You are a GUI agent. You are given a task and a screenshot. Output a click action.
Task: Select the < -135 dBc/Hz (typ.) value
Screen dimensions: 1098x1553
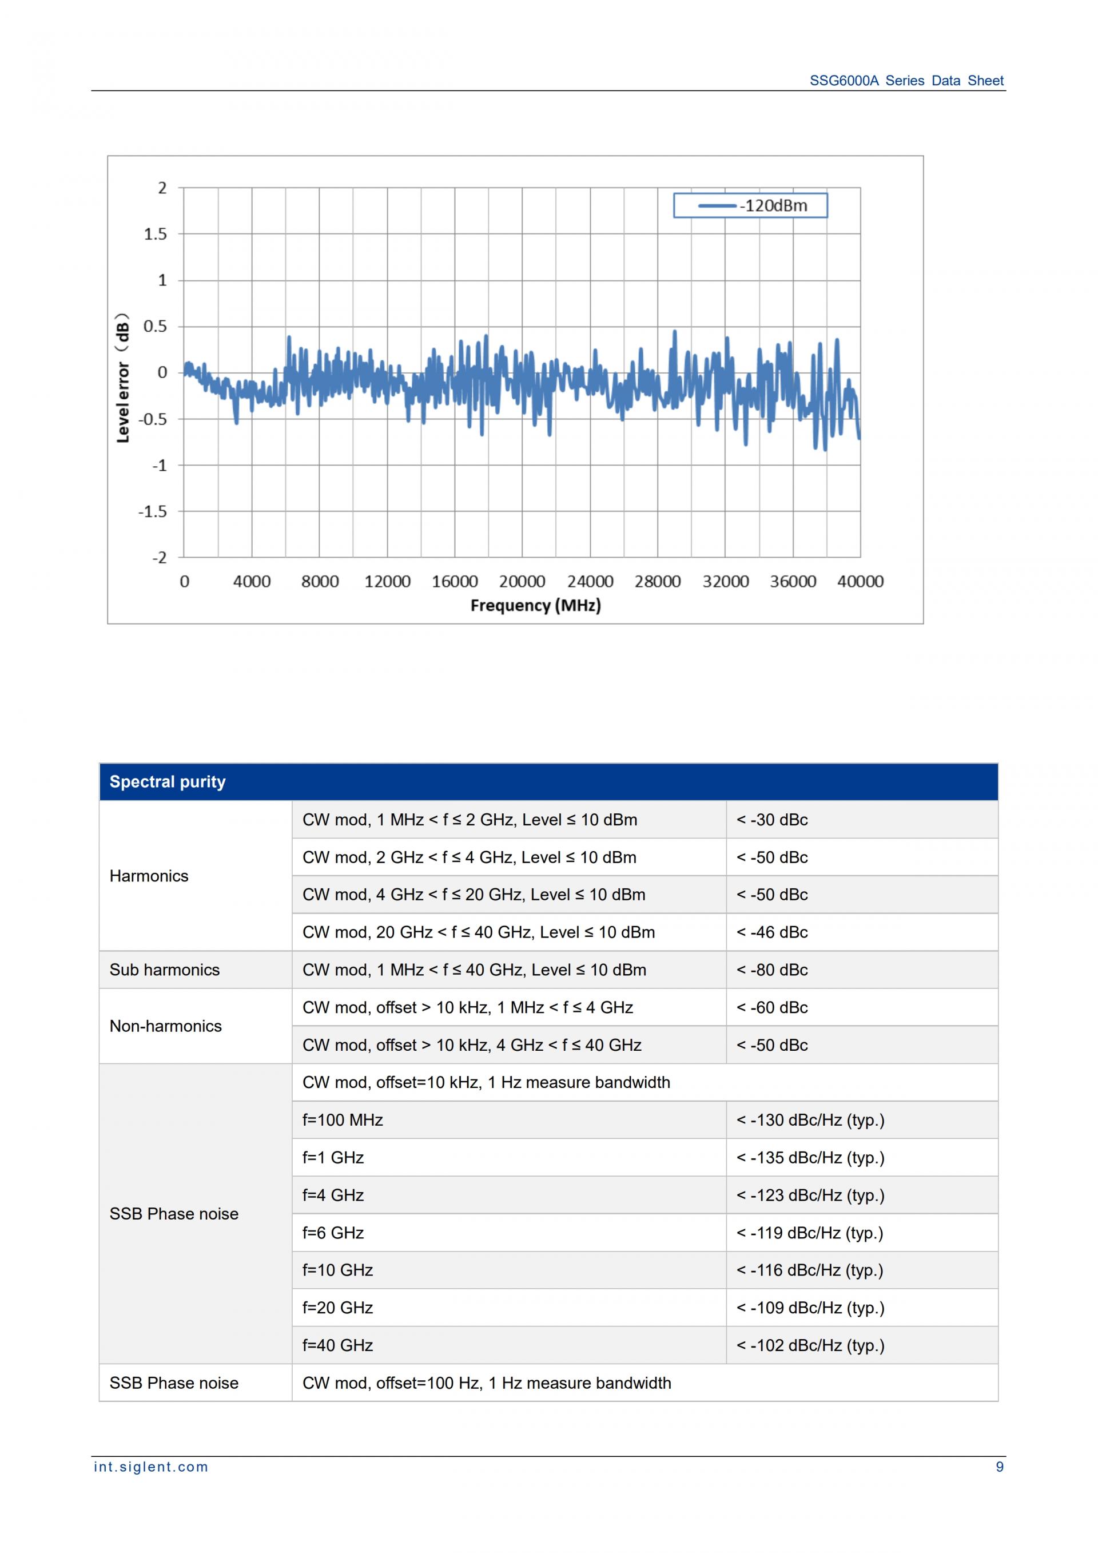click(x=810, y=1157)
